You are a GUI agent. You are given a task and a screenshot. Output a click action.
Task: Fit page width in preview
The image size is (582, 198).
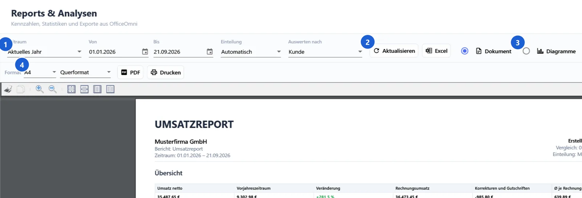[x=84, y=89]
